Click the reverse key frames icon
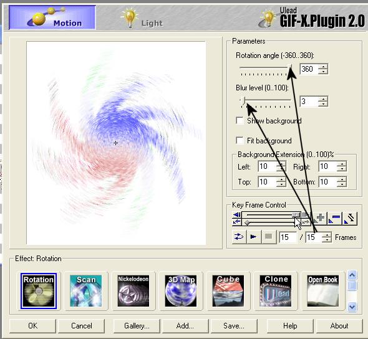Viewport: 368px width, 339px height. click(x=350, y=218)
